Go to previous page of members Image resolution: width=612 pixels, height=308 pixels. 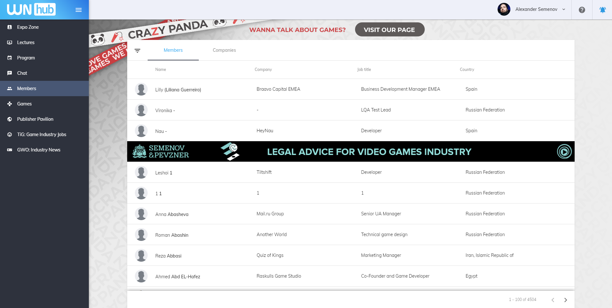click(553, 300)
